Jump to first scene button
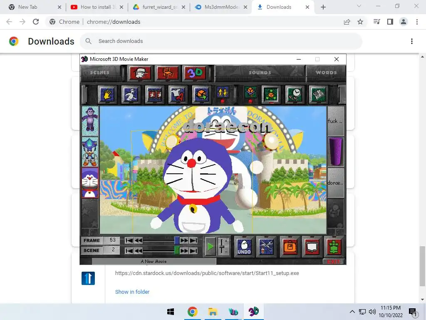 click(x=129, y=250)
